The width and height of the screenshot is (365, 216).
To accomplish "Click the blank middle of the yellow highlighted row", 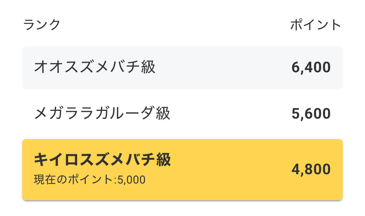I will click(229, 169).
